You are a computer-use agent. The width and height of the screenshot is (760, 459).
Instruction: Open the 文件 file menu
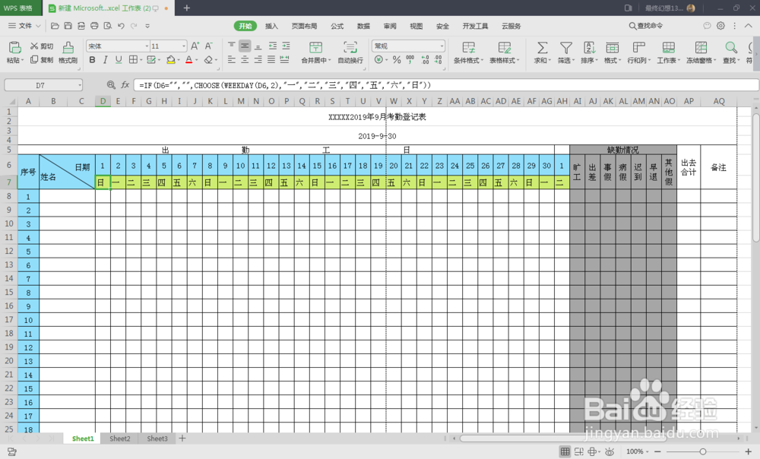(24, 26)
